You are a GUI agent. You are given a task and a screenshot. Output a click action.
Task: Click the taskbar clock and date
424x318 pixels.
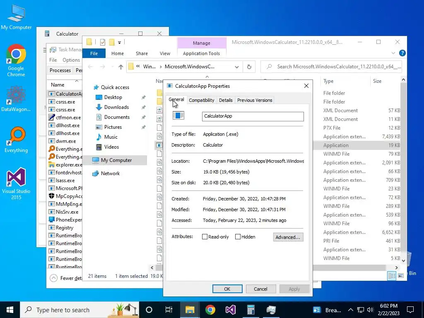coord(388,310)
